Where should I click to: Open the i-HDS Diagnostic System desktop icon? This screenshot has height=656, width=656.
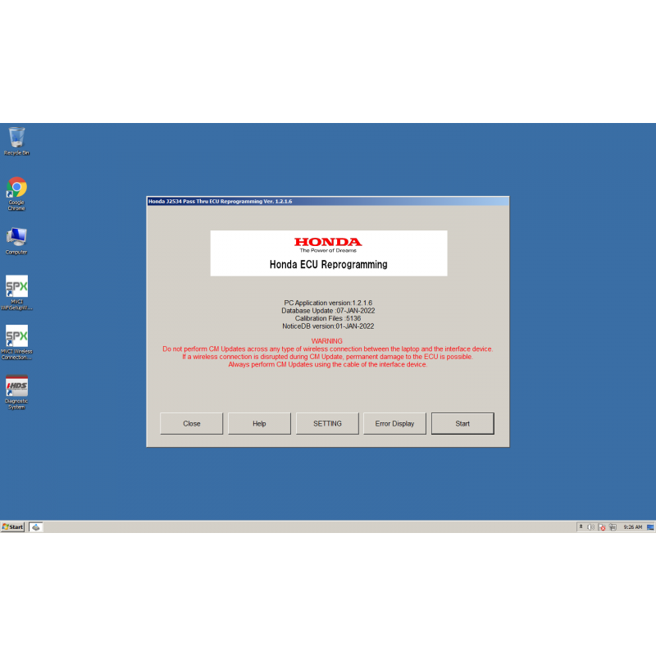[16, 385]
